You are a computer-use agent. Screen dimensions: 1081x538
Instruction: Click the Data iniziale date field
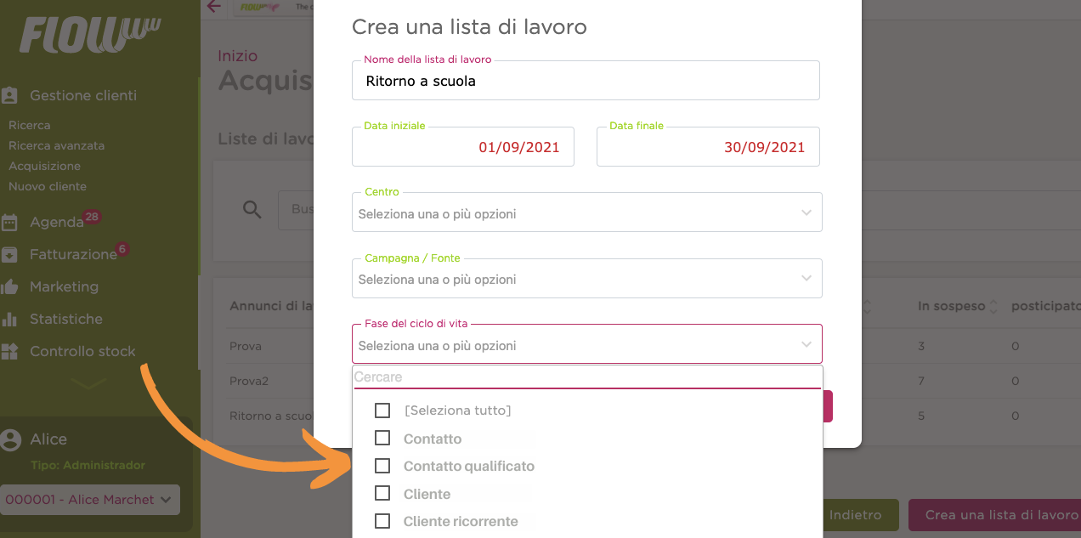(463, 146)
